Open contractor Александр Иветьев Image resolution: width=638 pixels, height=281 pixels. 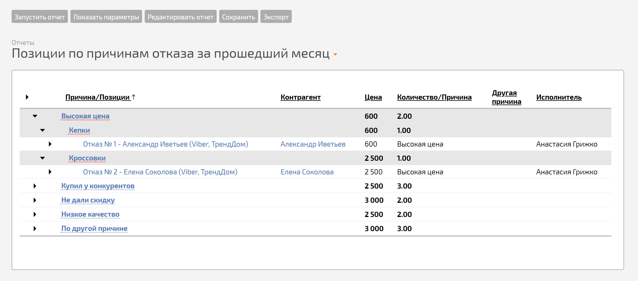pos(313,144)
